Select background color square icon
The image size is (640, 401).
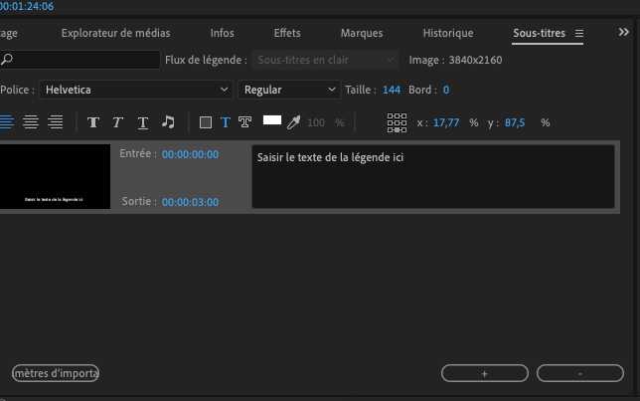206,122
